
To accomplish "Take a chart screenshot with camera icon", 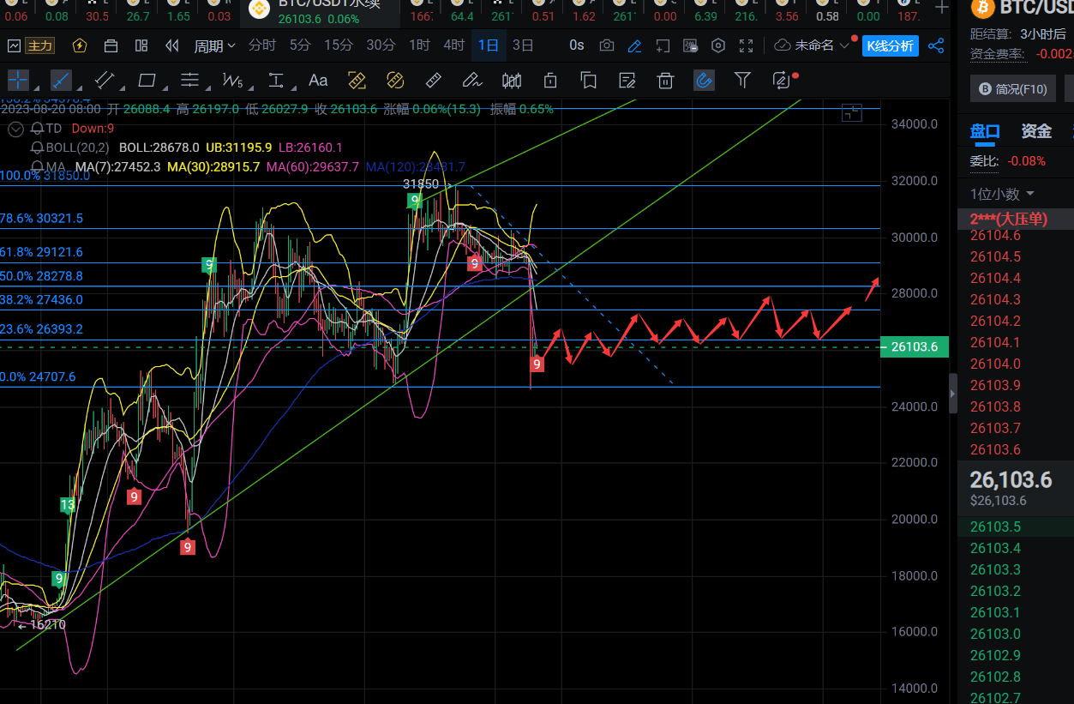I will click(x=607, y=45).
